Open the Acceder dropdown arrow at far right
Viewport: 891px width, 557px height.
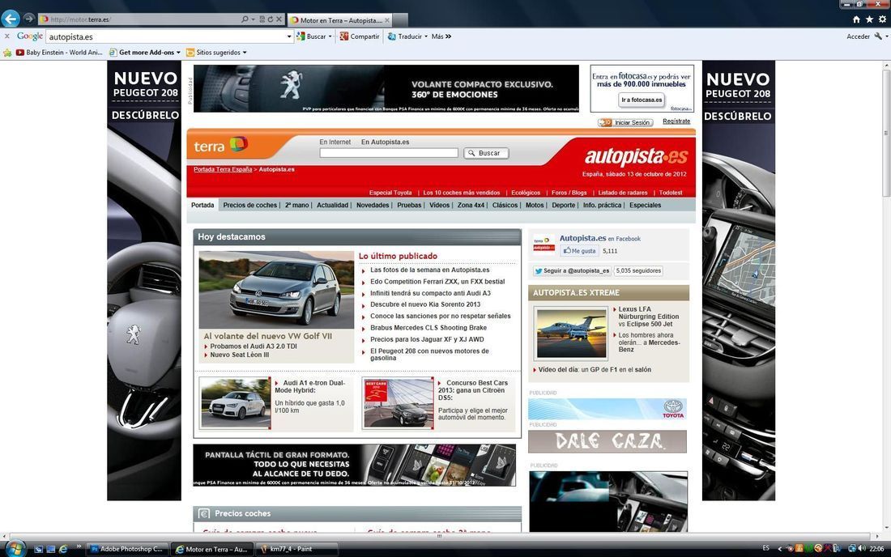[x=886, y=36]
